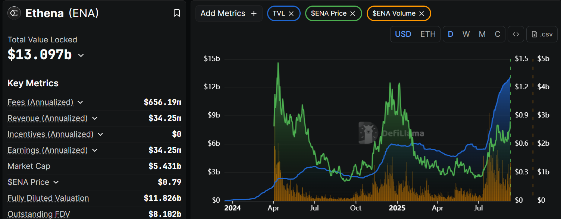The image size is (561, 219).
Task: Remove the $ENA Price metric chip
Action: 352,13
